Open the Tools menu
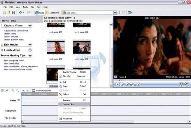 pyautogui.click(x=25, y=7)
